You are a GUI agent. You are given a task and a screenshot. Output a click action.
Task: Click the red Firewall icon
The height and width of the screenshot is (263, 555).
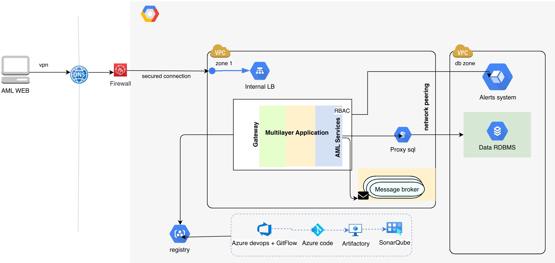120,70
